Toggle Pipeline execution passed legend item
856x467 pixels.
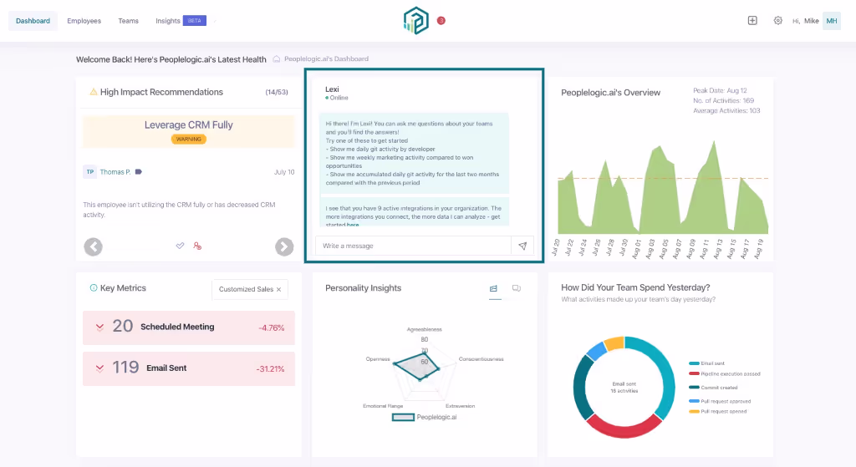click(725, 373)
